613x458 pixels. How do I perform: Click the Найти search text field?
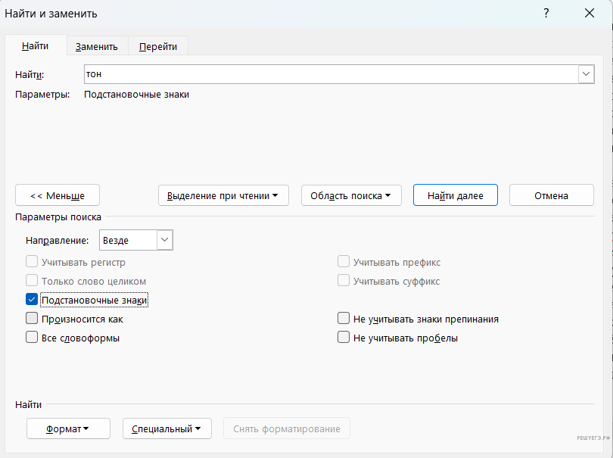point(331,74)
